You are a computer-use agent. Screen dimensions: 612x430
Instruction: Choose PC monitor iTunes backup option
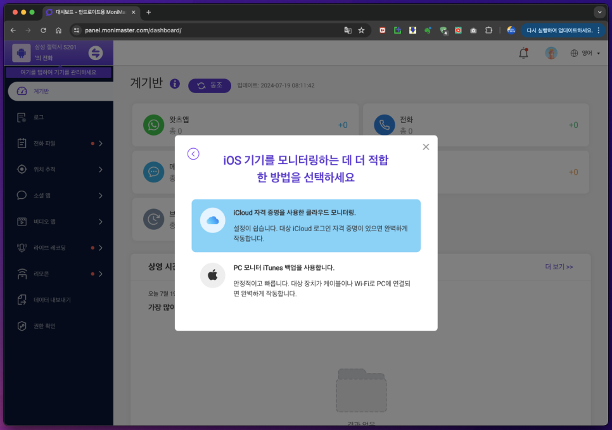[x=306, y=280]
